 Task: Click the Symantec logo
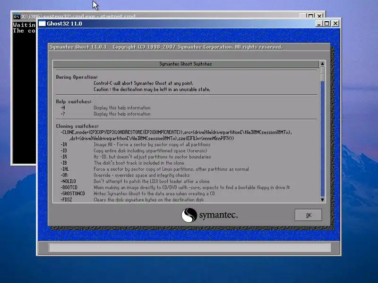click(209, 215)
